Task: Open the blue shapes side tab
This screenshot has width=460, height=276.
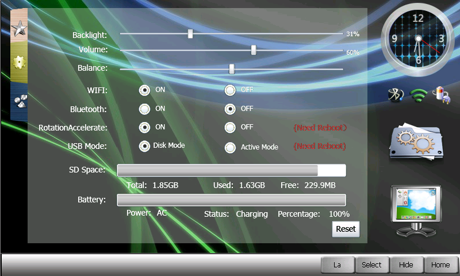Action: tap(19, 102)
